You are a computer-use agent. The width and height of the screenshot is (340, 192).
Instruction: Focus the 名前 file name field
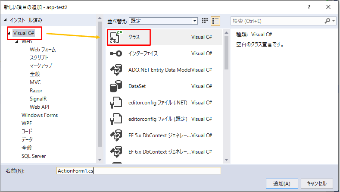click(x=139, y=171)
